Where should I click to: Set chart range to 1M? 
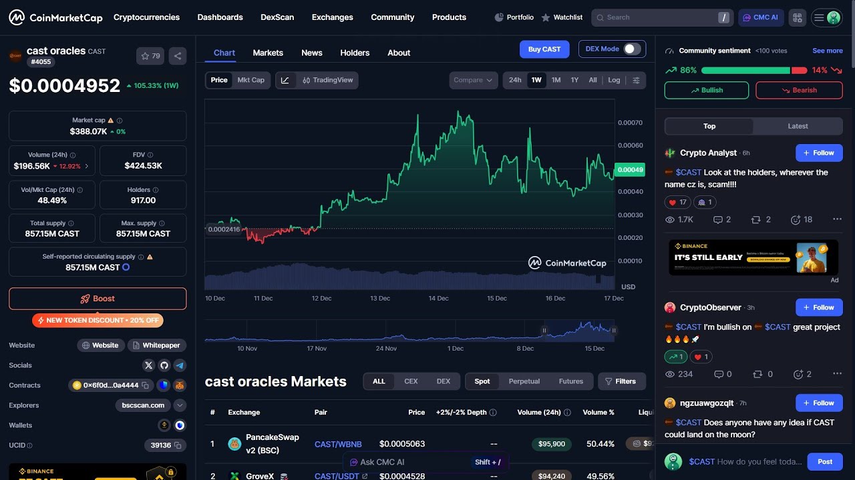[x=556, y=80]
